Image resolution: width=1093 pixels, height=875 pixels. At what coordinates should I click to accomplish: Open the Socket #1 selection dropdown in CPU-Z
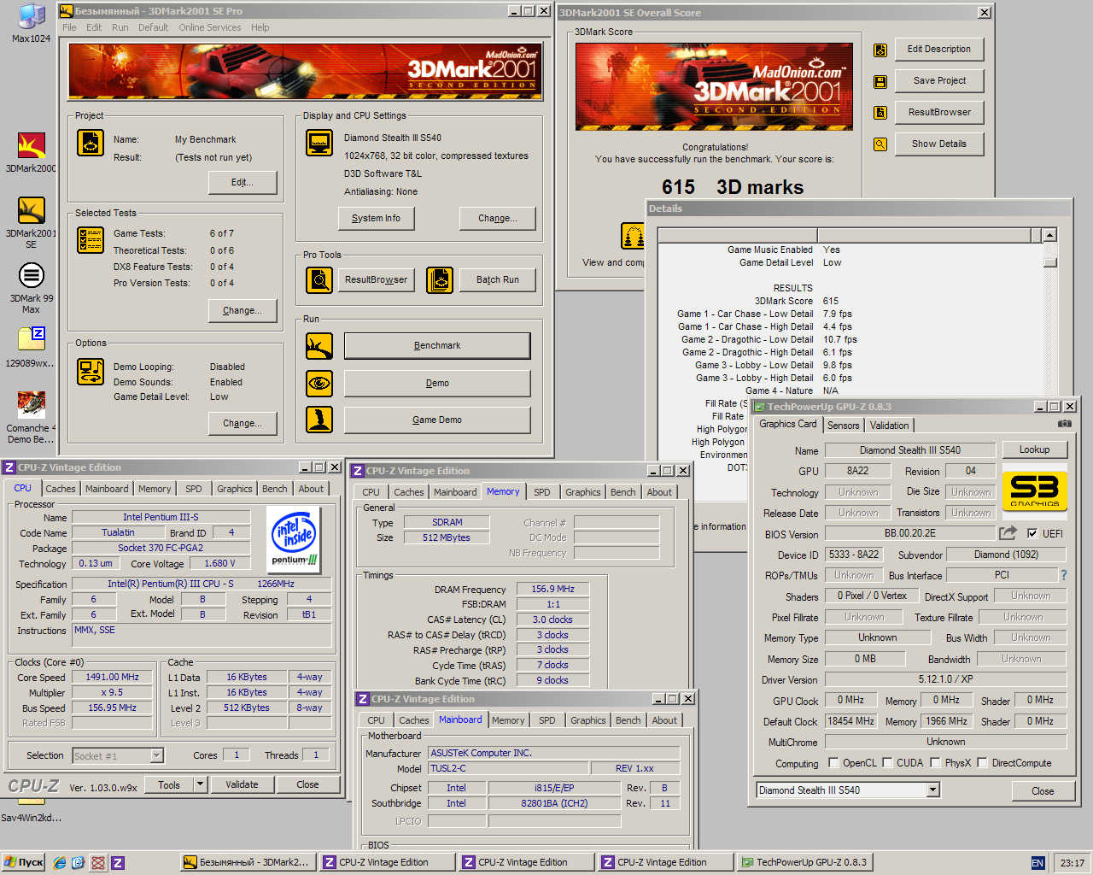click(x=156, y=755)
